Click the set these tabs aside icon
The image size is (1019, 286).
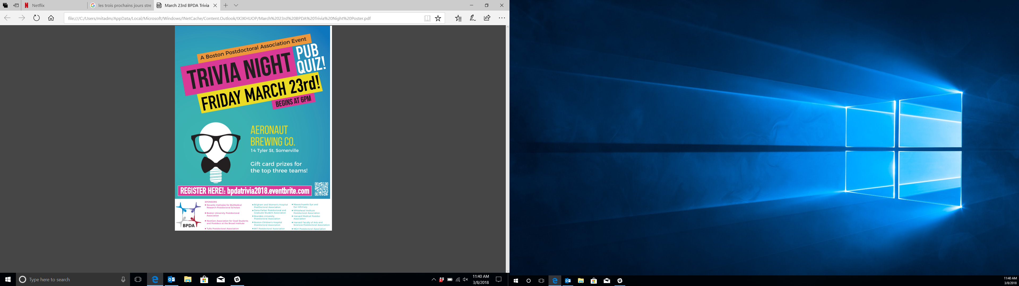tap(16, 6)
